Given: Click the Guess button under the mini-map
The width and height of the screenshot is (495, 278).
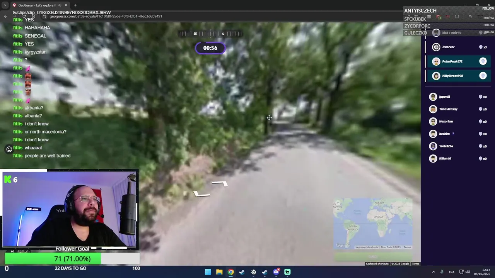Looking at the screenshot, I should [373, 256].
